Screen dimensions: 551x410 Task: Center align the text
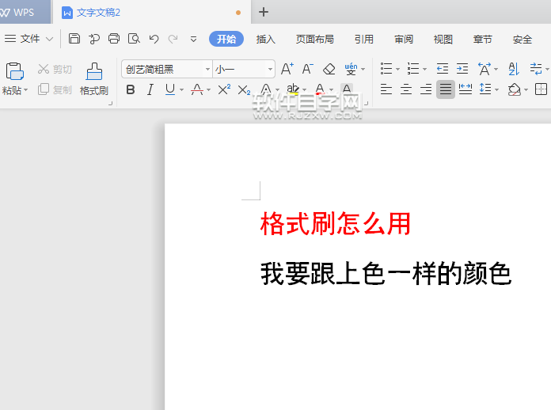pos(406,89)
